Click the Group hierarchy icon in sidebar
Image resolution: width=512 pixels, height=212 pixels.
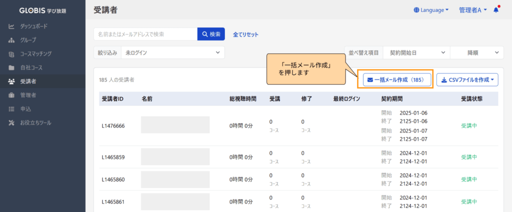coord(11,40)
